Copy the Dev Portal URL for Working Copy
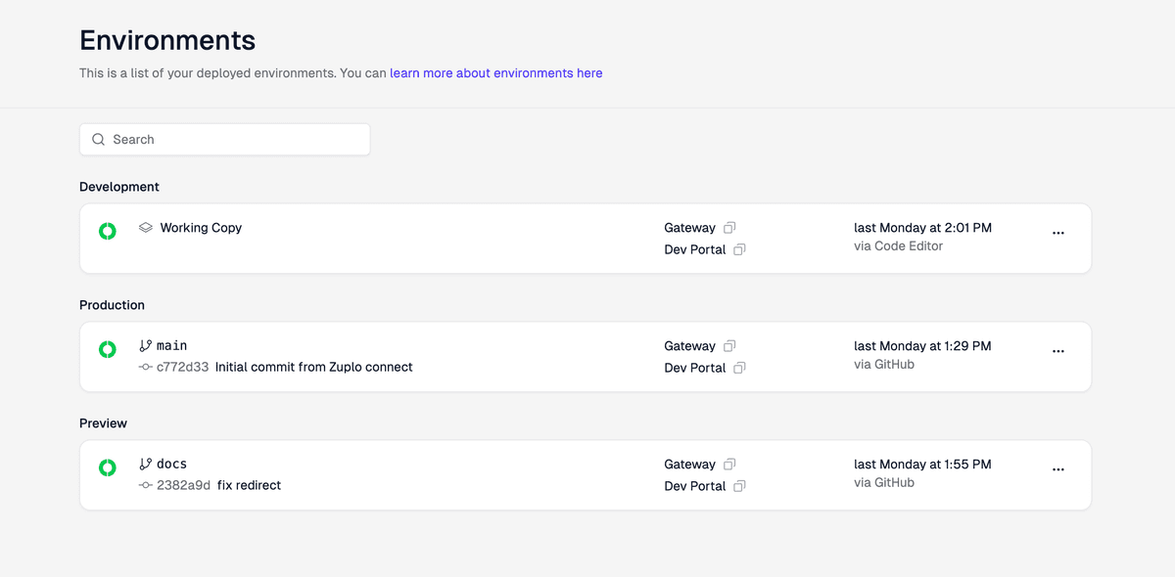Viewport: 1175px width, 577px height. coord(739,249)
